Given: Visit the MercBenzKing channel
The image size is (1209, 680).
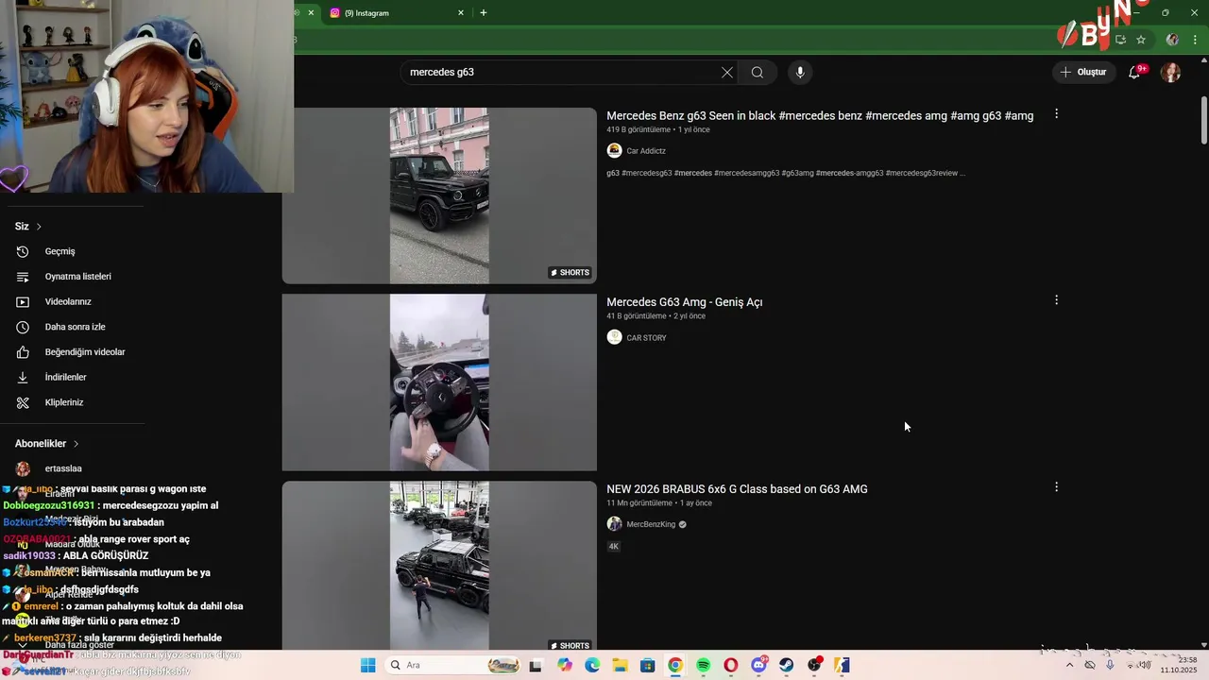Looking at the screenshot, I should click(x=651, y=524).
